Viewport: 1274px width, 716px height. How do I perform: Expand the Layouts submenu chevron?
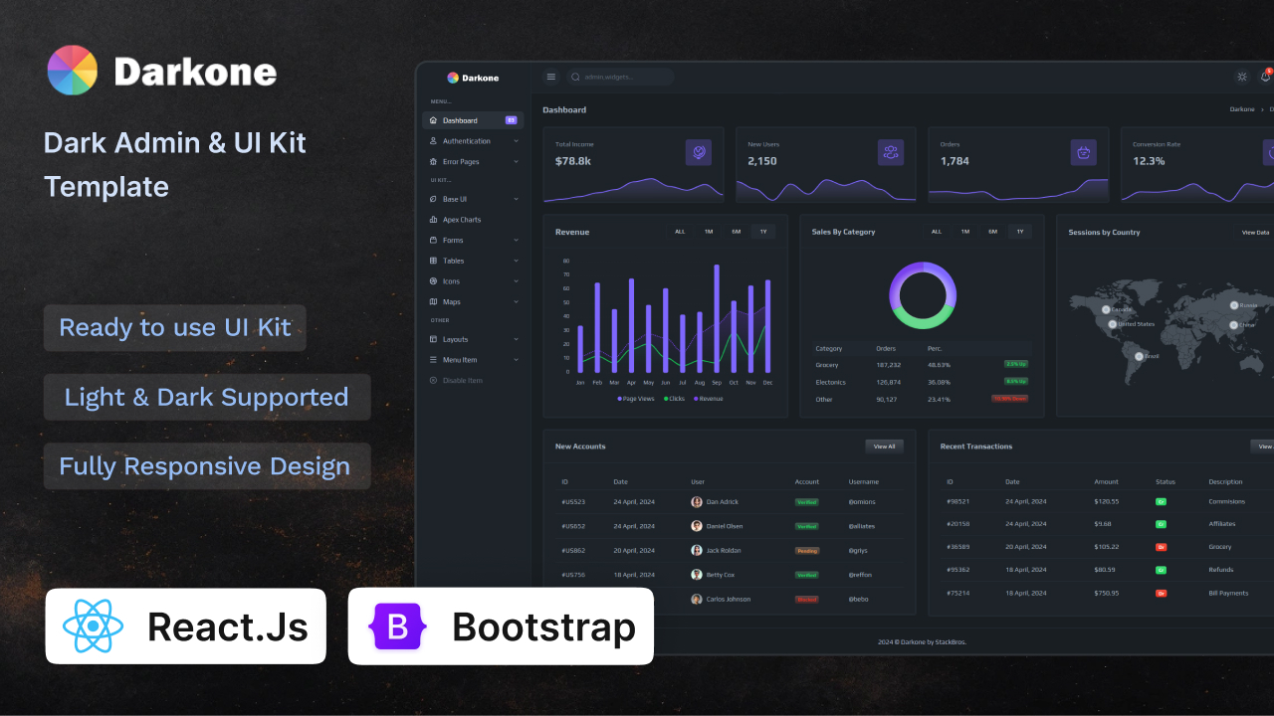(516, 339)
